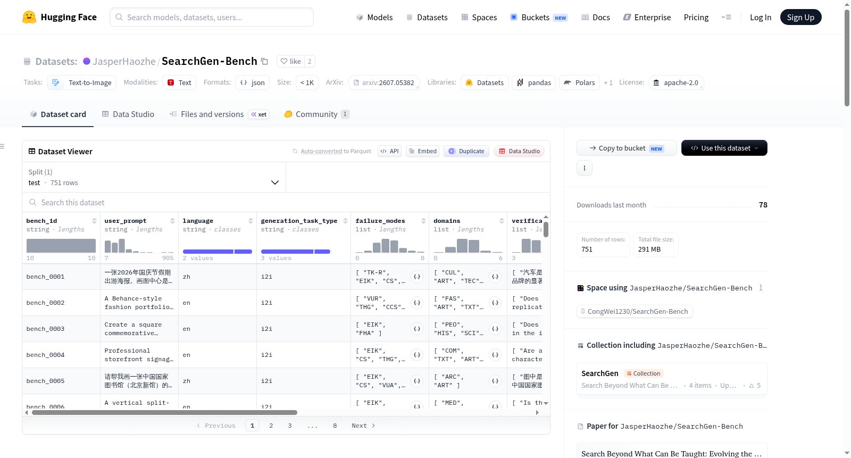Open the Enterprise navigation item

click(647, 17)
